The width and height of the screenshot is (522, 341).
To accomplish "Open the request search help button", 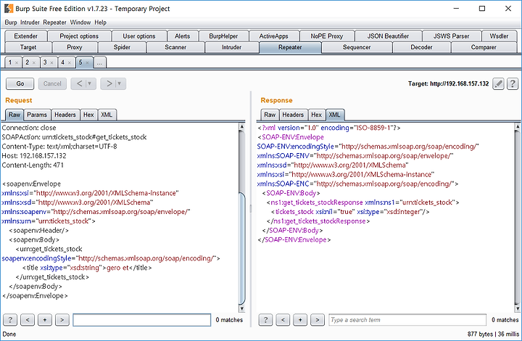I will (10, 320).
